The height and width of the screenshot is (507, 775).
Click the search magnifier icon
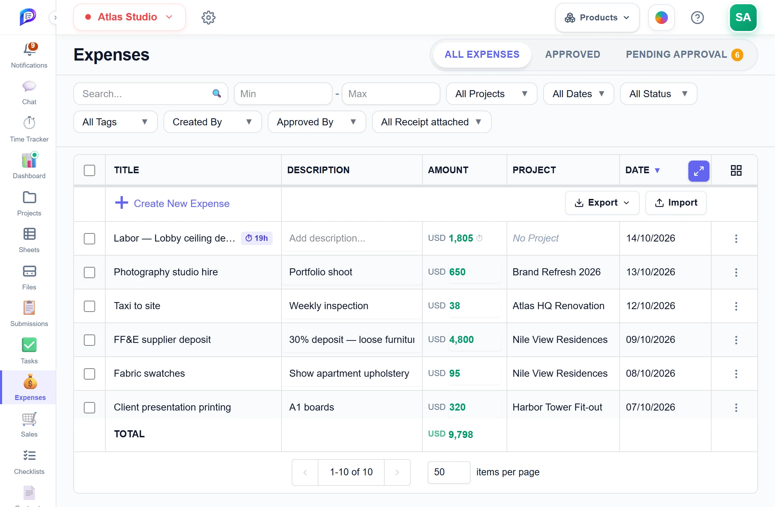click(x=217, y=93)
